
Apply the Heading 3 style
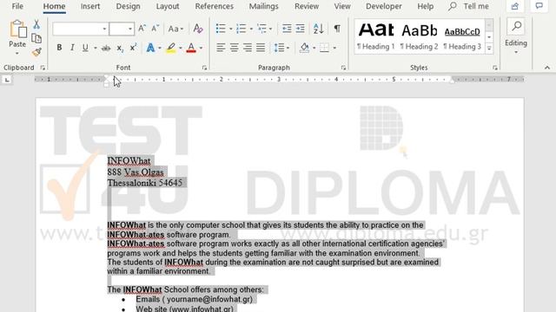coord(462,36)
